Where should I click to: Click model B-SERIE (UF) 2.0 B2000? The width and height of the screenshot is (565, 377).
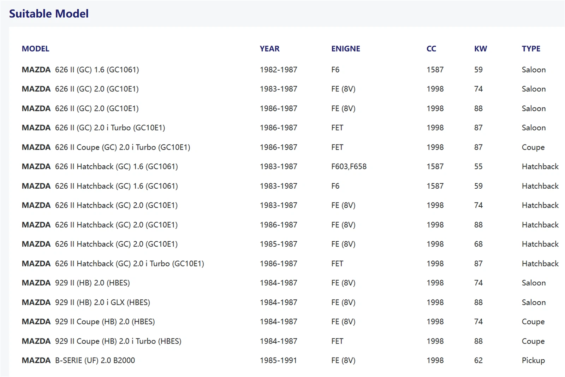(95, 360)
